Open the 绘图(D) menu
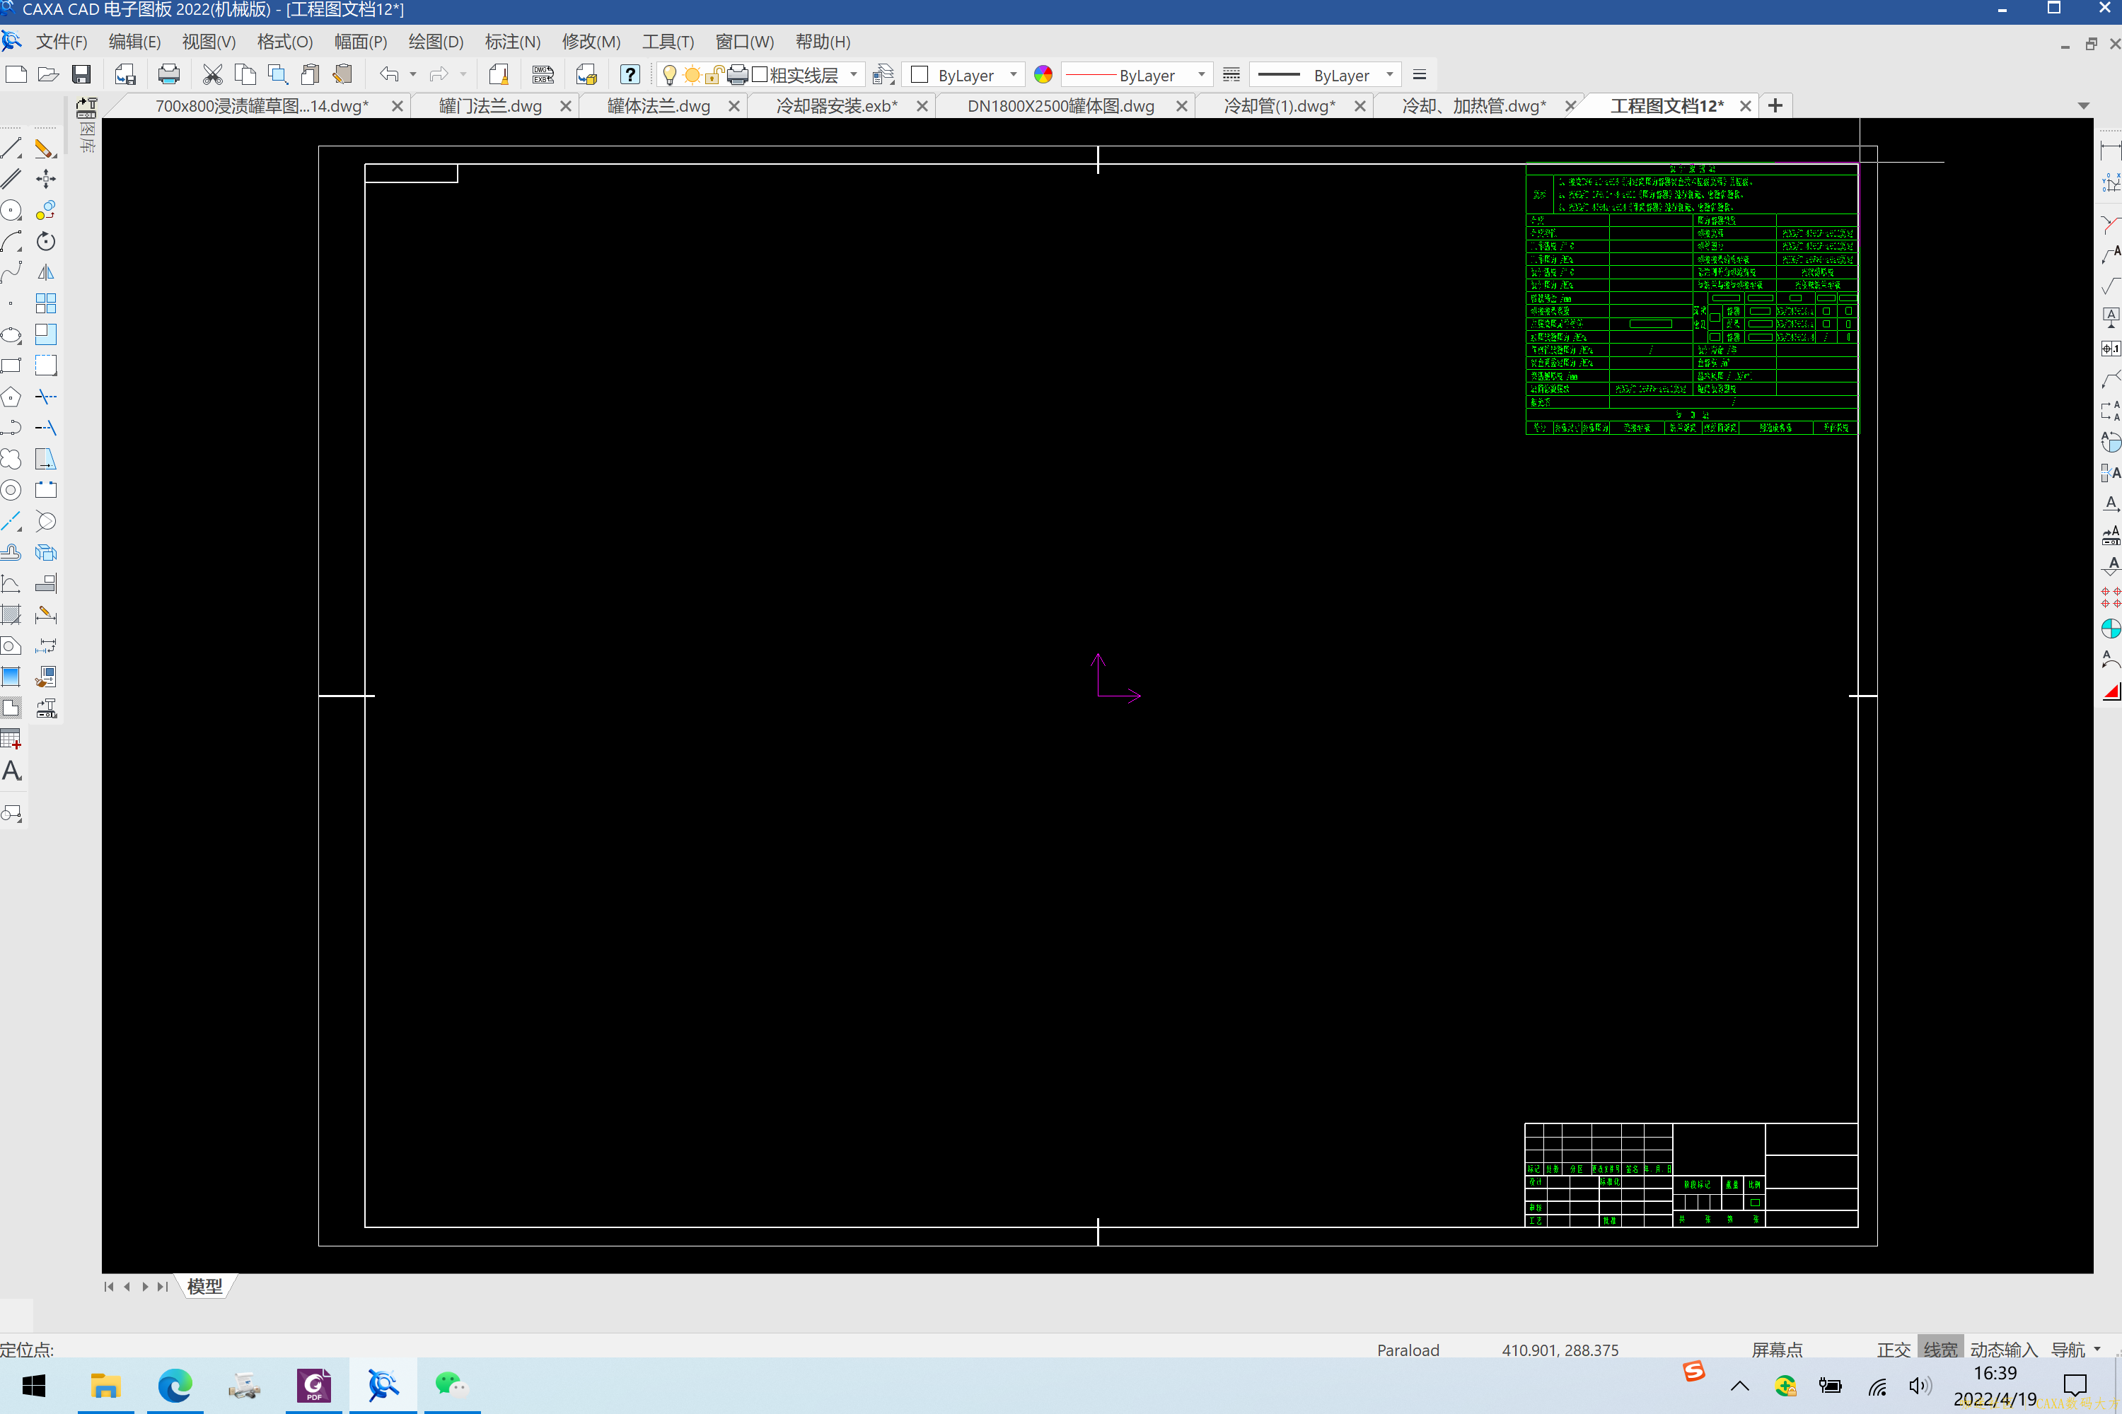 (436, 42)
